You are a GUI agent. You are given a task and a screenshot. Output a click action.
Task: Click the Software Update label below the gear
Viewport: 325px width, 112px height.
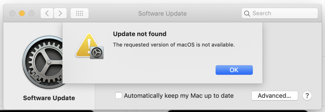click(x=49, y=98)
